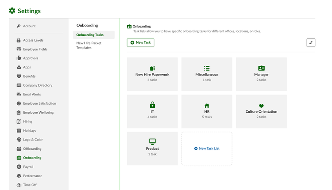Select the Onboarding Tasks submenu item

coord(94,35)
